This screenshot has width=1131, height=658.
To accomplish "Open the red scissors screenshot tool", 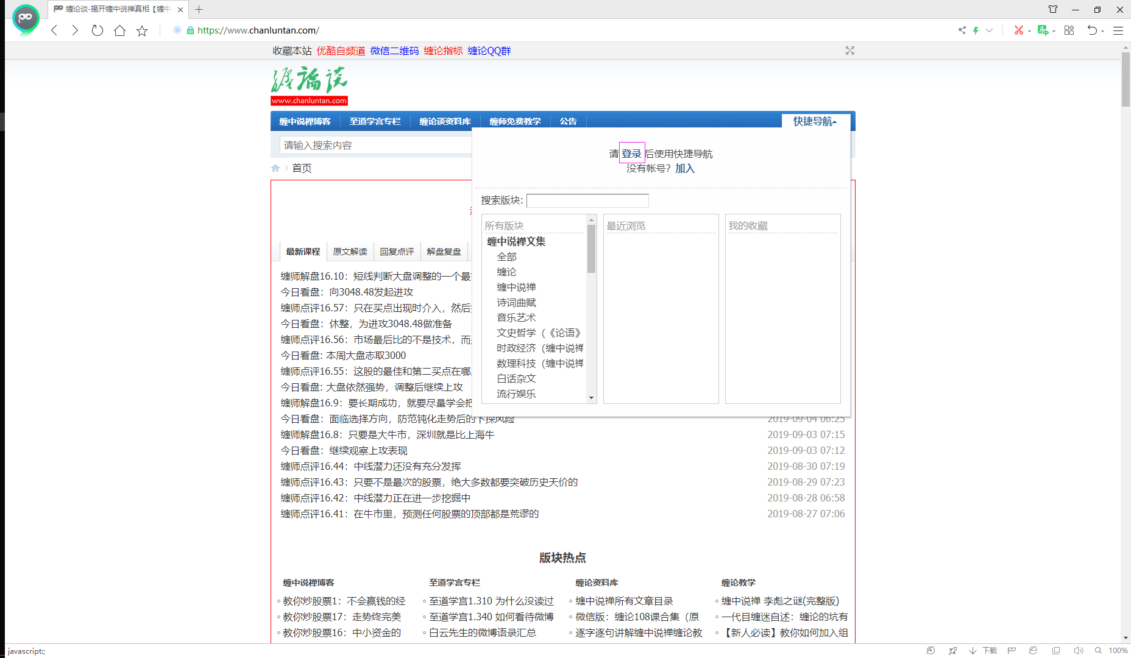I will pyautogui.click(x=1018, y=30).
